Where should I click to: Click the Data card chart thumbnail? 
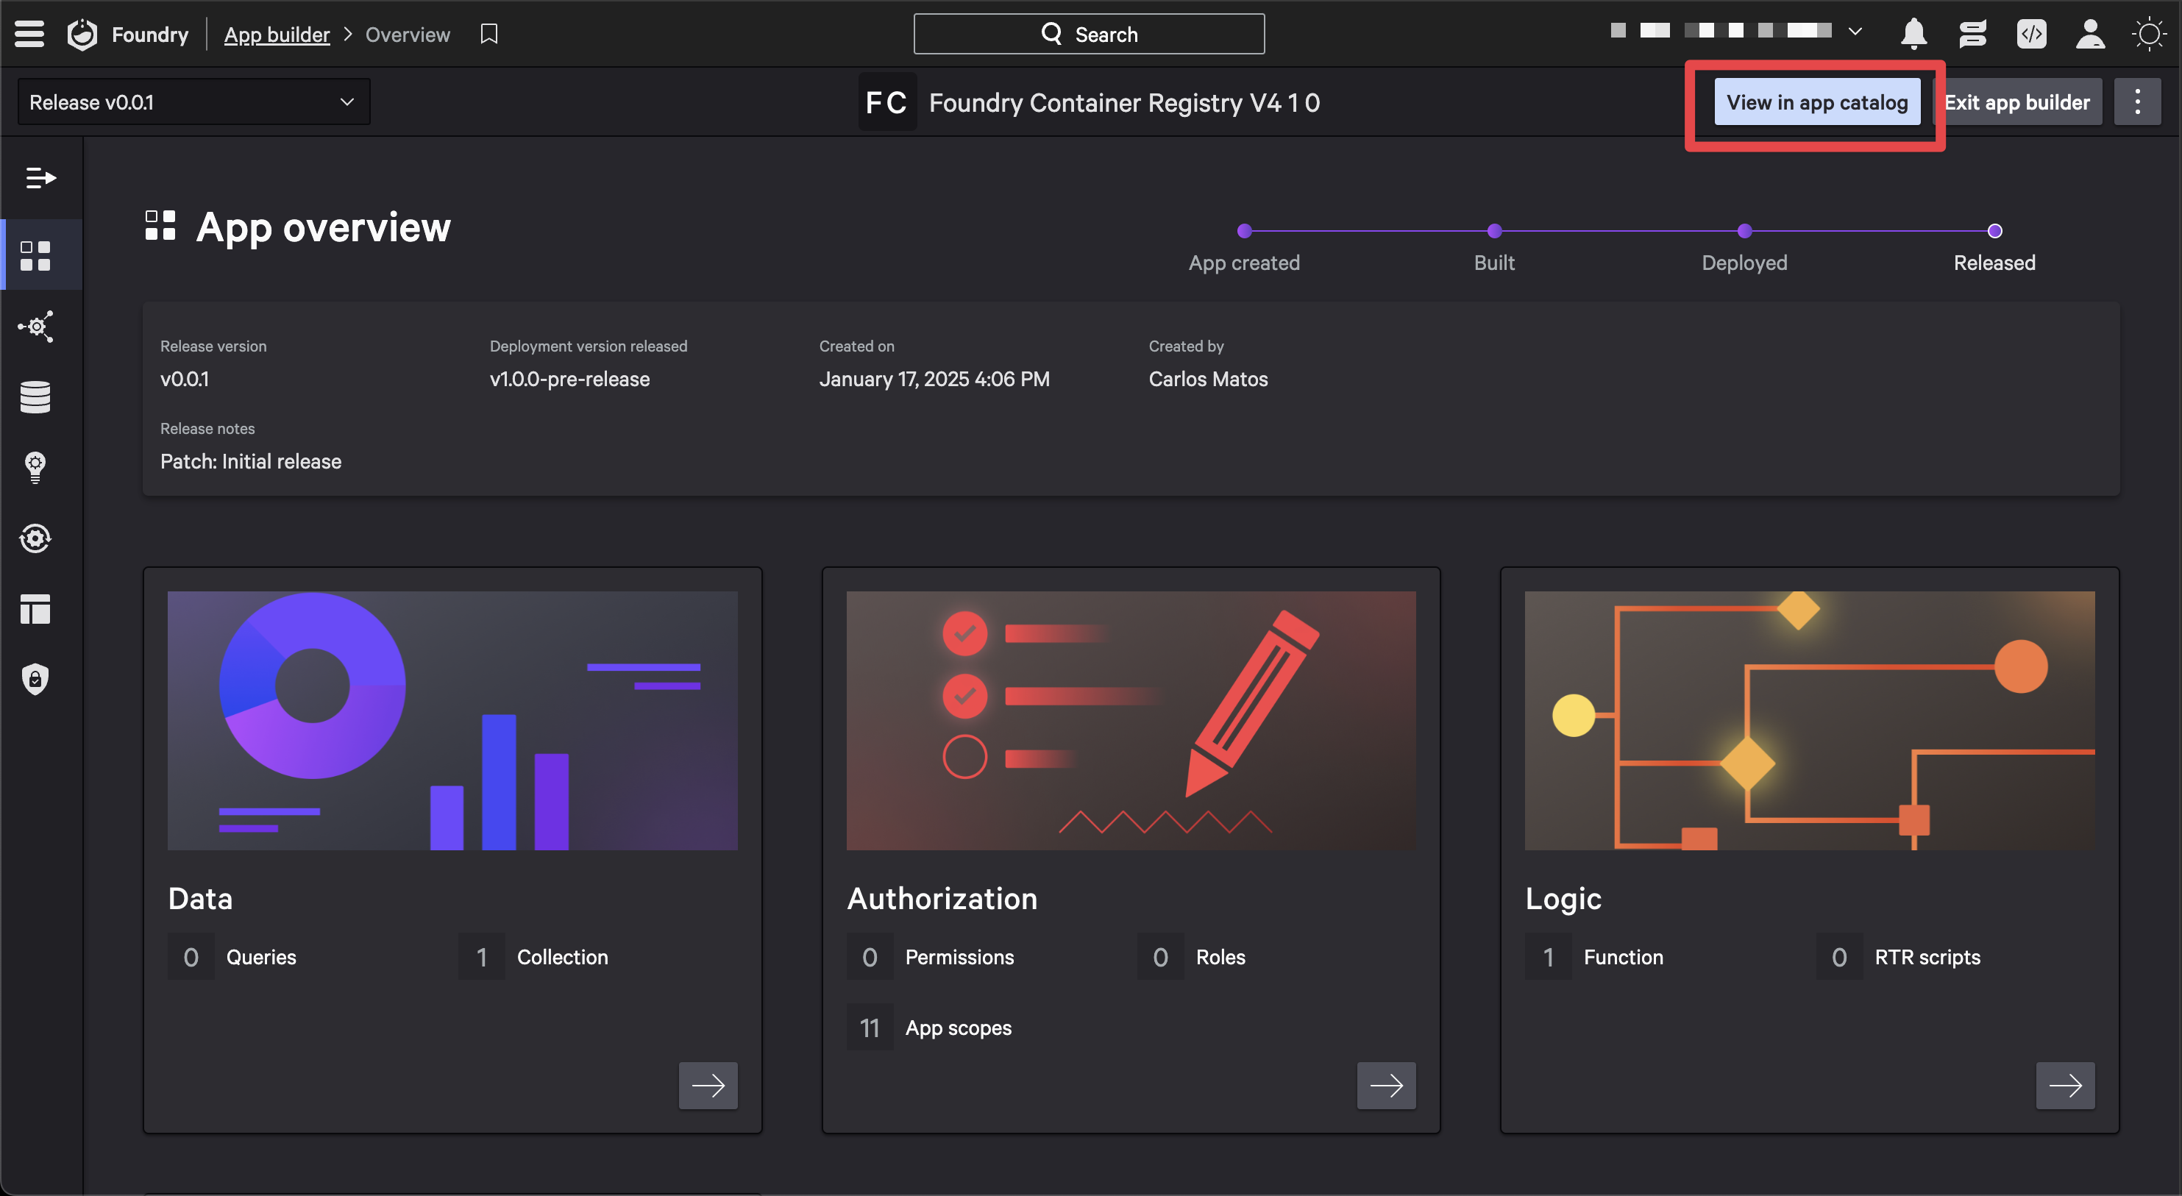(452, 721)
